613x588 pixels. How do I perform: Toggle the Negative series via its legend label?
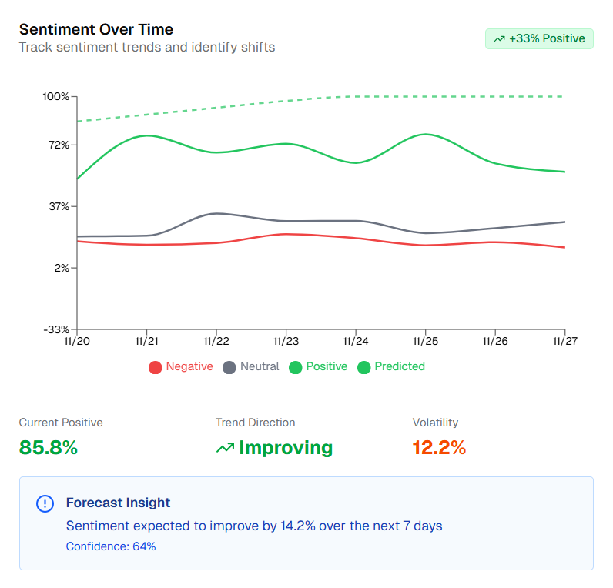[189, 366]
